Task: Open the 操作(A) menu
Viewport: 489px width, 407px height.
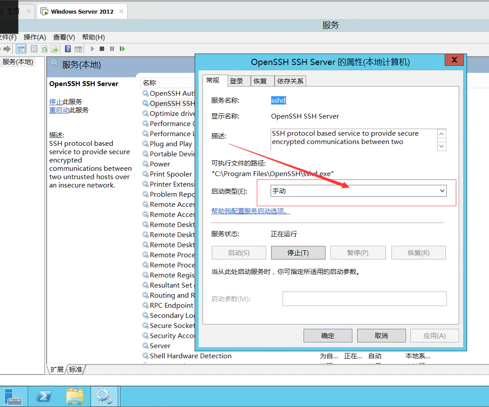Action: click(35, 37)
